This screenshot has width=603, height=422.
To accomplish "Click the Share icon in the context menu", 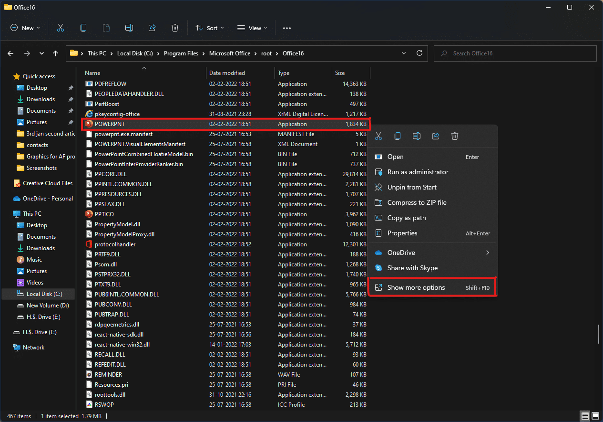I will (x=436, y=137).
